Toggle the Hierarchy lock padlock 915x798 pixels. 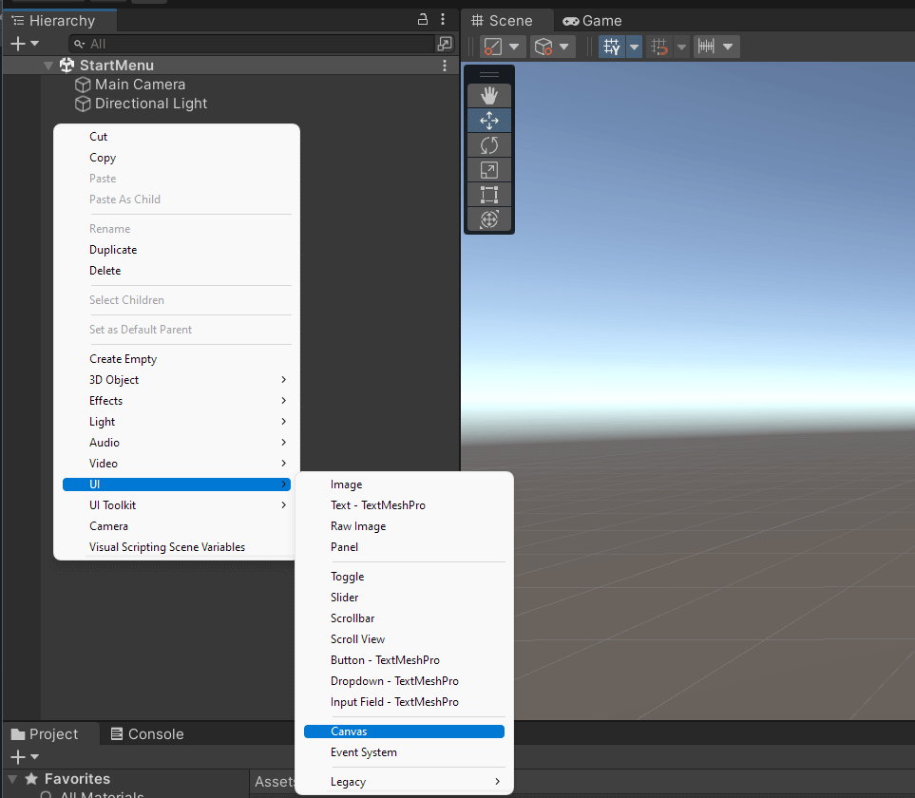pos(422,19)
